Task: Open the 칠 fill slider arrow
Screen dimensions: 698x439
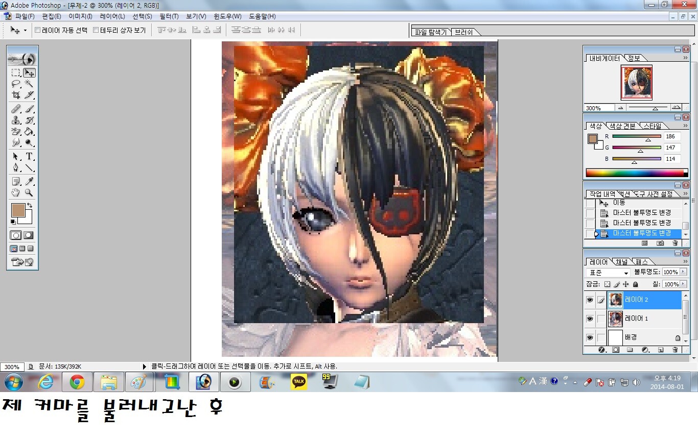Action: (x=683, y=284)
